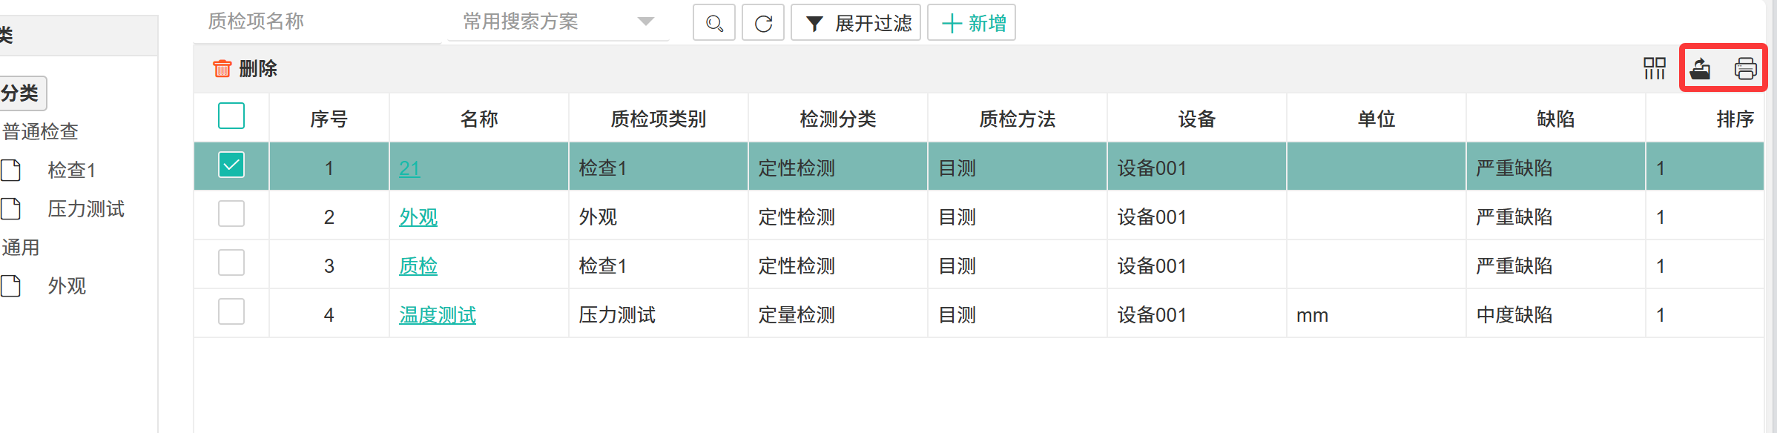Uncheck the checkbox for row 1
This screenshot has height=433, width=1777.
(231, 165)
